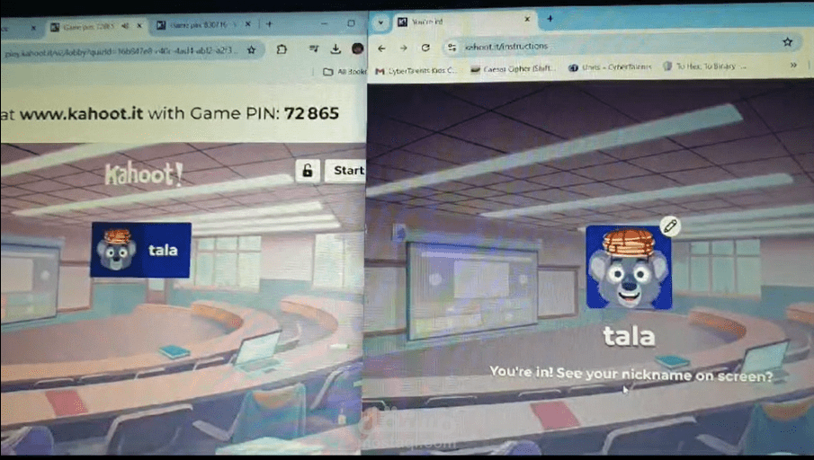Mute audio on the Game pin 72865 tab
Viewport: 814px width, 460px height.
click(x=125, y=25)
